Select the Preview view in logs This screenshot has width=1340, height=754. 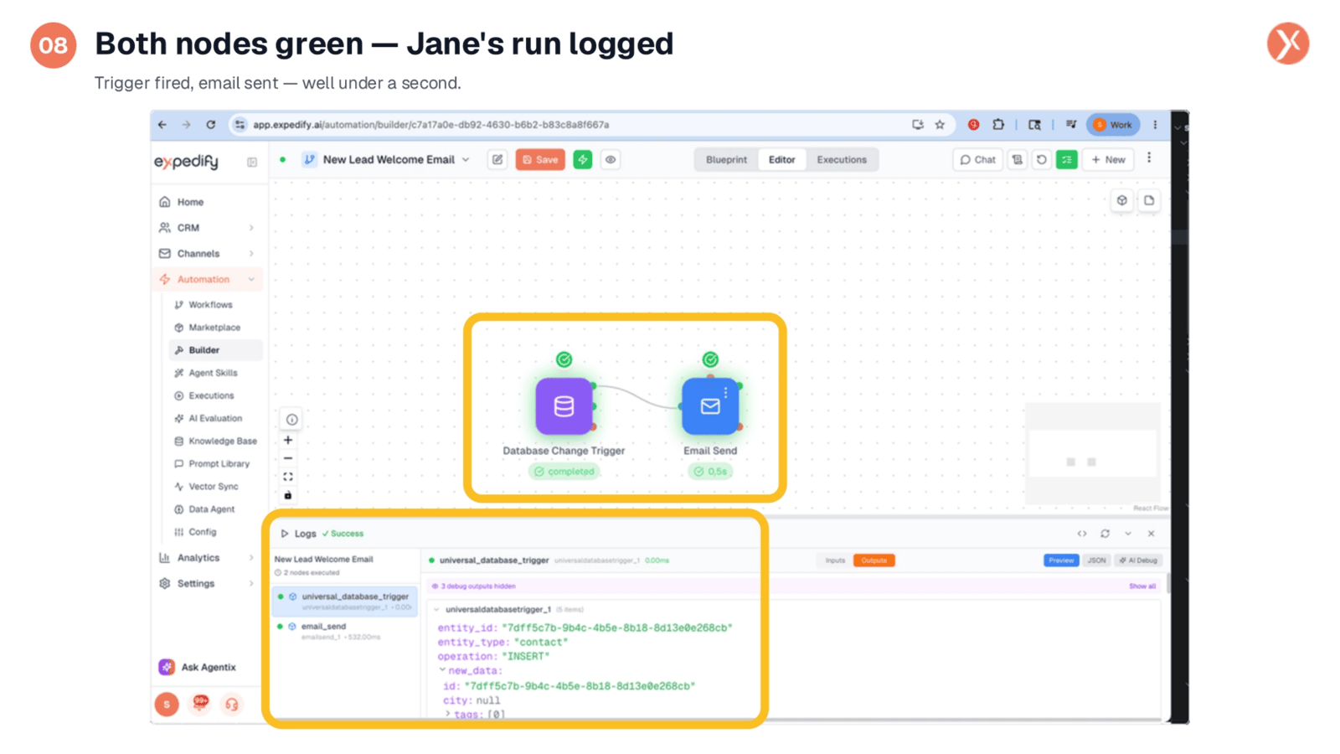[x=1061, y=560]
